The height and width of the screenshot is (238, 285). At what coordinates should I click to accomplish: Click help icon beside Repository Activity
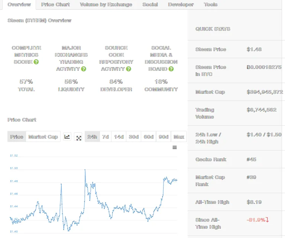click(129, 69)
